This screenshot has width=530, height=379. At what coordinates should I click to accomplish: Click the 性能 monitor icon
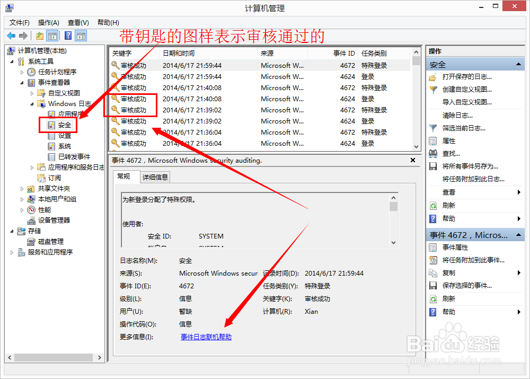[31, 210]
